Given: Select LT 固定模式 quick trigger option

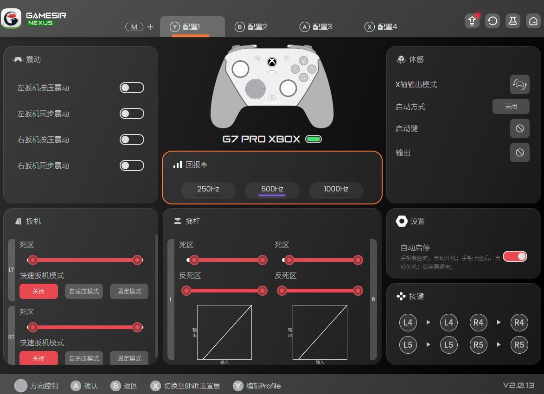Looking at the screenshot, I should [x=129, y=292].
